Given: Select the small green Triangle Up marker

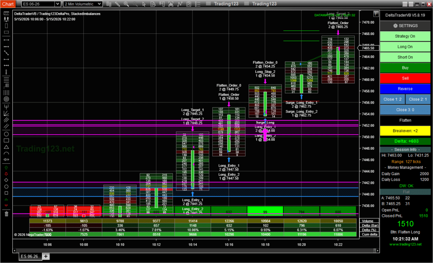Looking at the screenshot, I should pos(6,200).
